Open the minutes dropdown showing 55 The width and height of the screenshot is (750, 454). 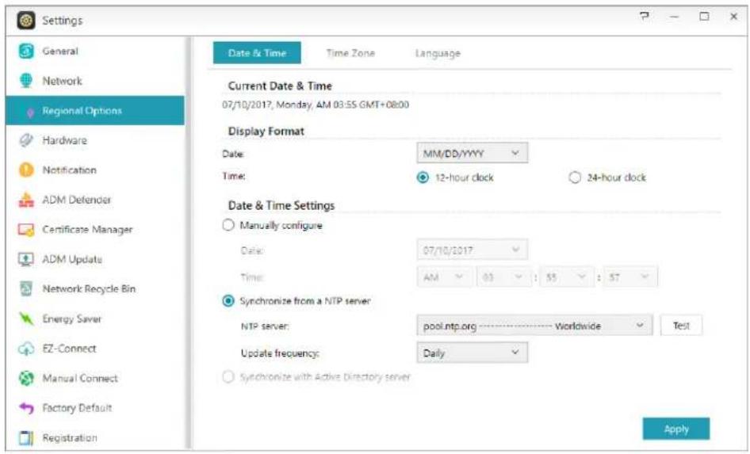567,277
